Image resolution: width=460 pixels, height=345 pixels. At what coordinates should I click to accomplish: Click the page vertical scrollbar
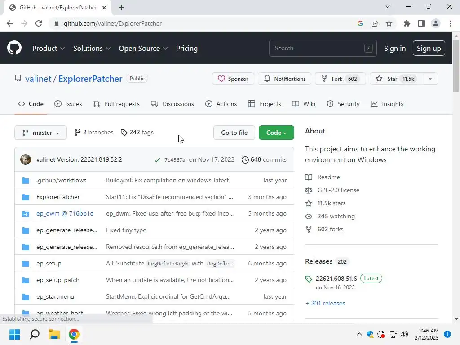coord(456,66)
